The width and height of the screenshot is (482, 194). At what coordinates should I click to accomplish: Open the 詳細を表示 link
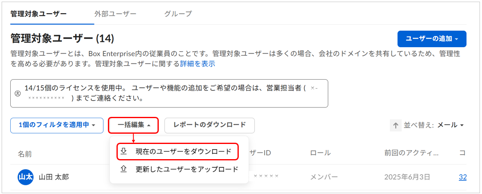pyautogui.click(x=197, y=64)
